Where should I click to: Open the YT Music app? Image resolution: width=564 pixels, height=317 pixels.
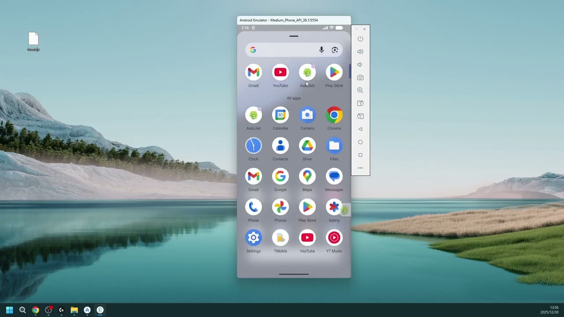334,238
